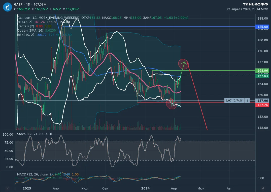Click the pink 161.24 BB basis value
Screen dimensions: 271x192
point(39,22)
